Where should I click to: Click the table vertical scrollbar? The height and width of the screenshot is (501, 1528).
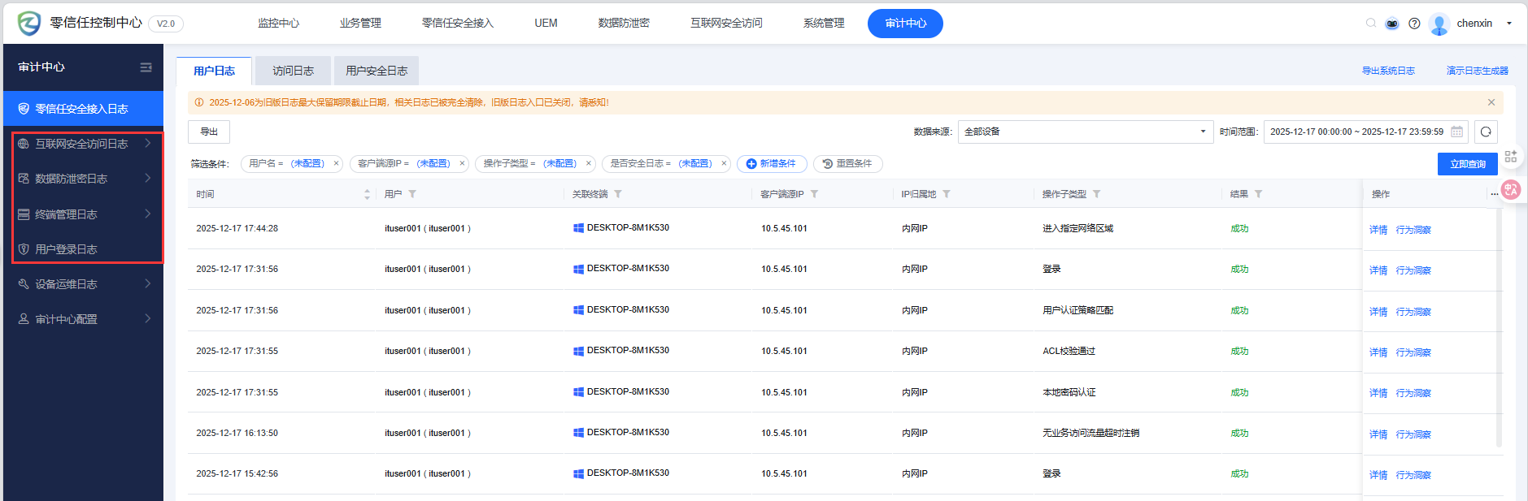1499,325
